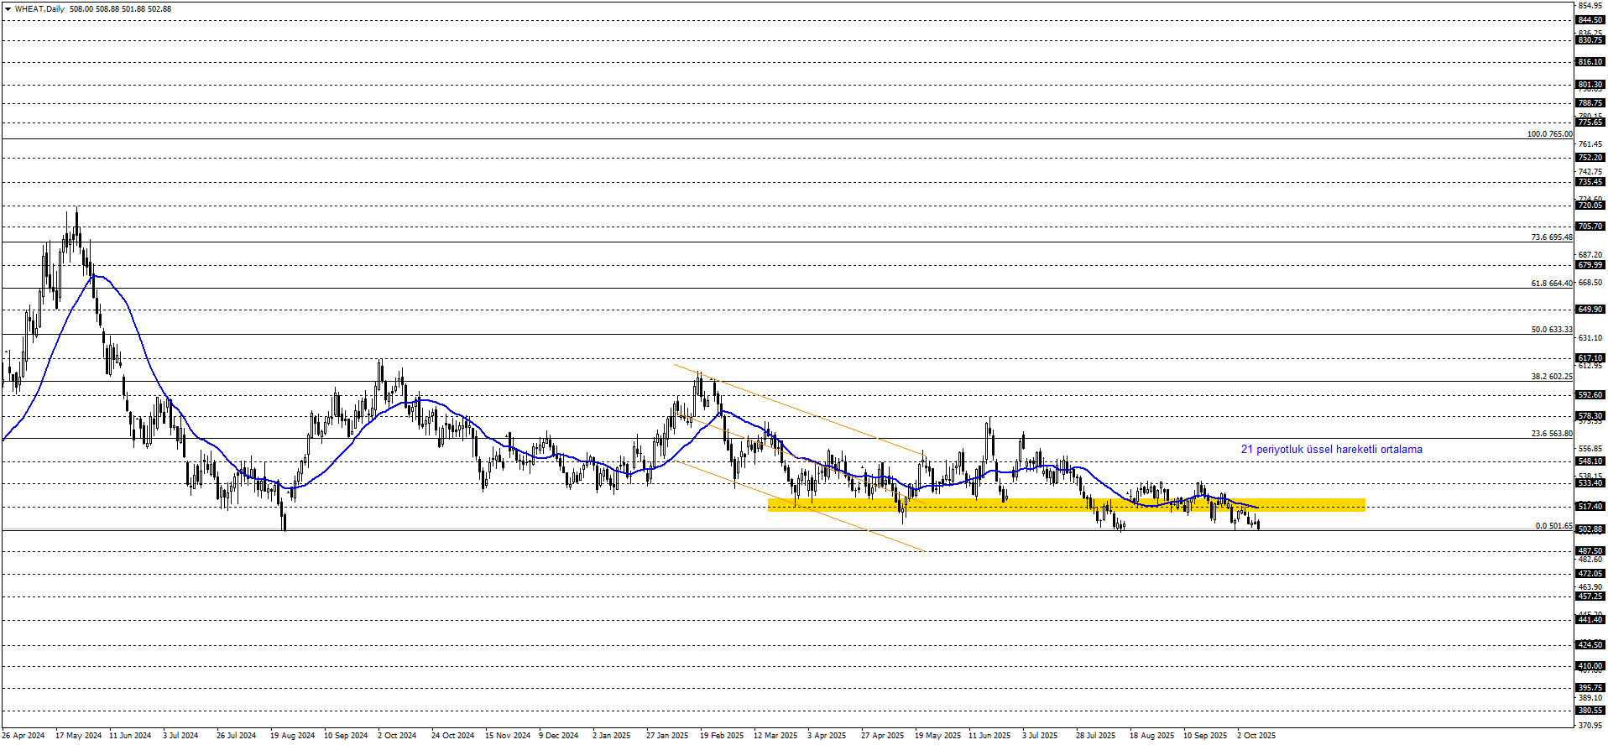
Task: Select the 0.0 501.65 Fibonacci level label
Action: [1553, 526]
